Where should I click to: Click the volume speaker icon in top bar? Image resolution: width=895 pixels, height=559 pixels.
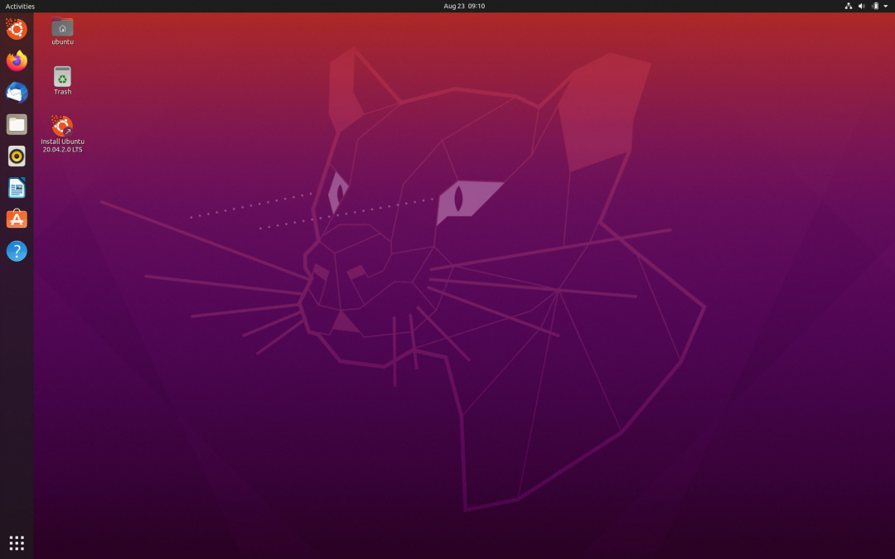(861, 6)
